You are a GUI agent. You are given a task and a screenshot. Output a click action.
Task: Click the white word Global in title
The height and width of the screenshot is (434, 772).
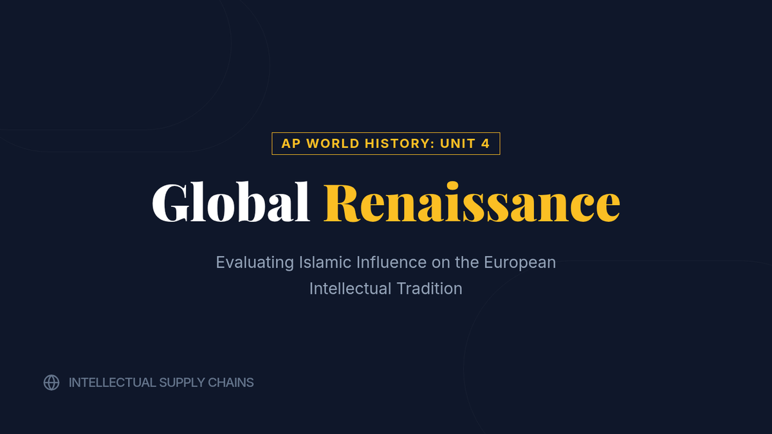pyautogui.click(x=231, y=203)
